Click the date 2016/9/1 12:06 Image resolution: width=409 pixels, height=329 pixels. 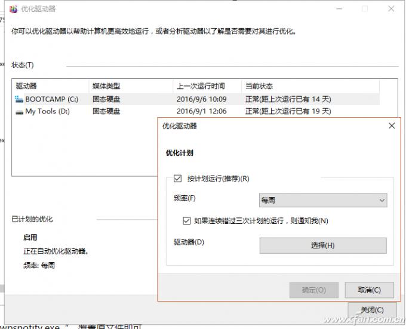(202, 112)
